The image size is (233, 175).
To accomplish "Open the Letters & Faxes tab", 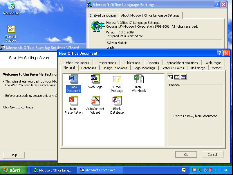I will point(173,68).
